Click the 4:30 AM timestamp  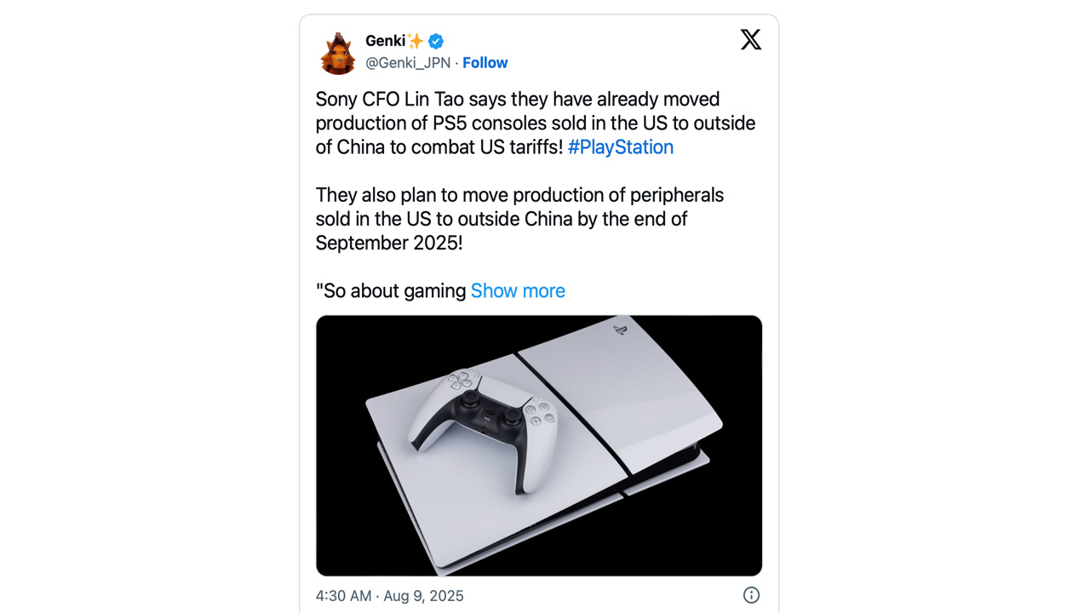click(343, 596)
